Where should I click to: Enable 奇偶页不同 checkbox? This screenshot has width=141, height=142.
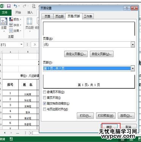point(44,92)
